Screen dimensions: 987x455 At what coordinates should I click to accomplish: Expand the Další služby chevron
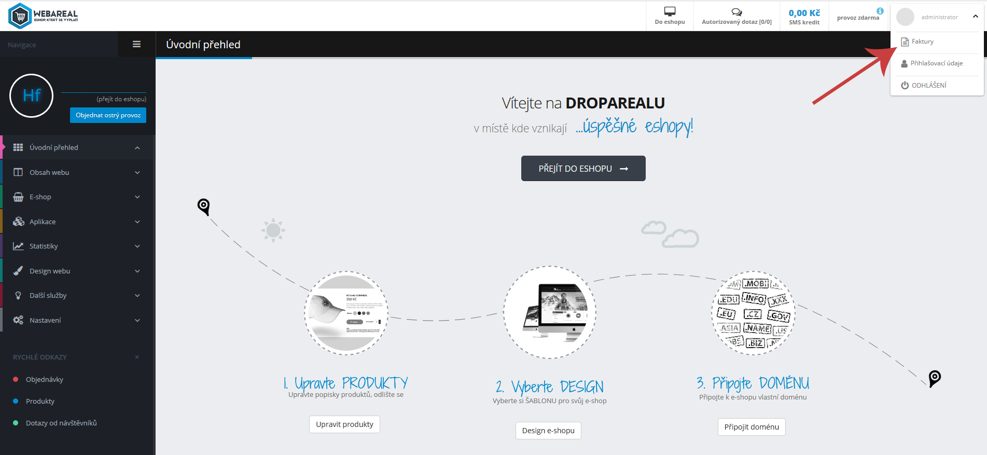point(137,295)
